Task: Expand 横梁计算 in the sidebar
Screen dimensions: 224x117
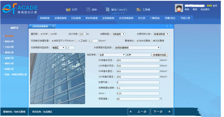Action: (9, 53)
